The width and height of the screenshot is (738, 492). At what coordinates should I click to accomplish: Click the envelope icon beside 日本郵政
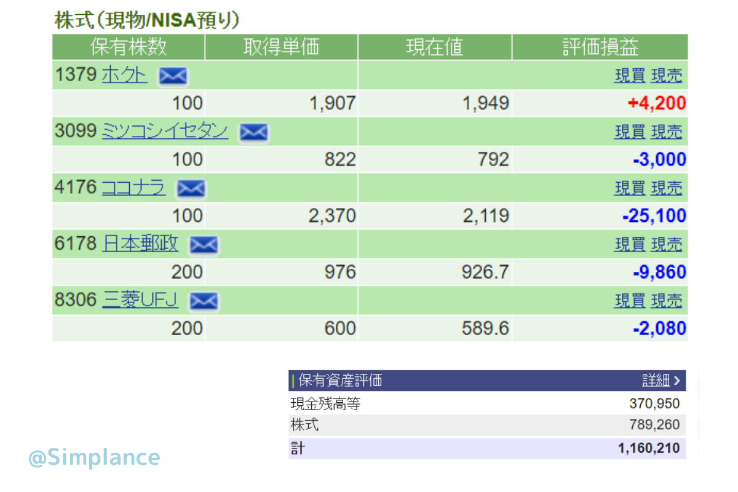coord(203,245)
